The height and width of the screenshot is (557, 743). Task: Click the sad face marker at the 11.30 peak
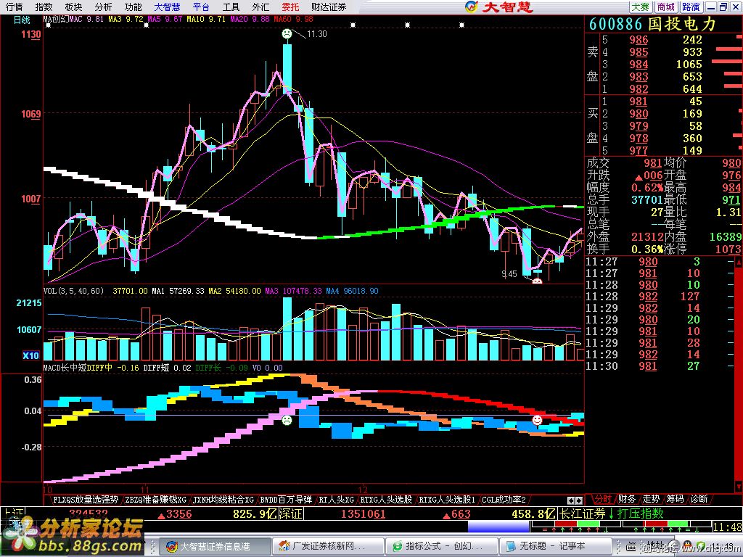pos(287,33)
